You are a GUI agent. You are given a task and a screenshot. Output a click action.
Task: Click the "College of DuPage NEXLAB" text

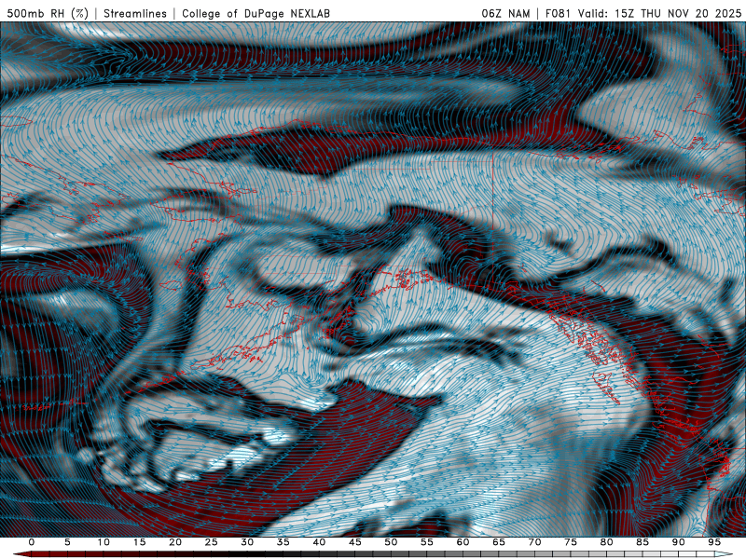click(x=256, y=14)
